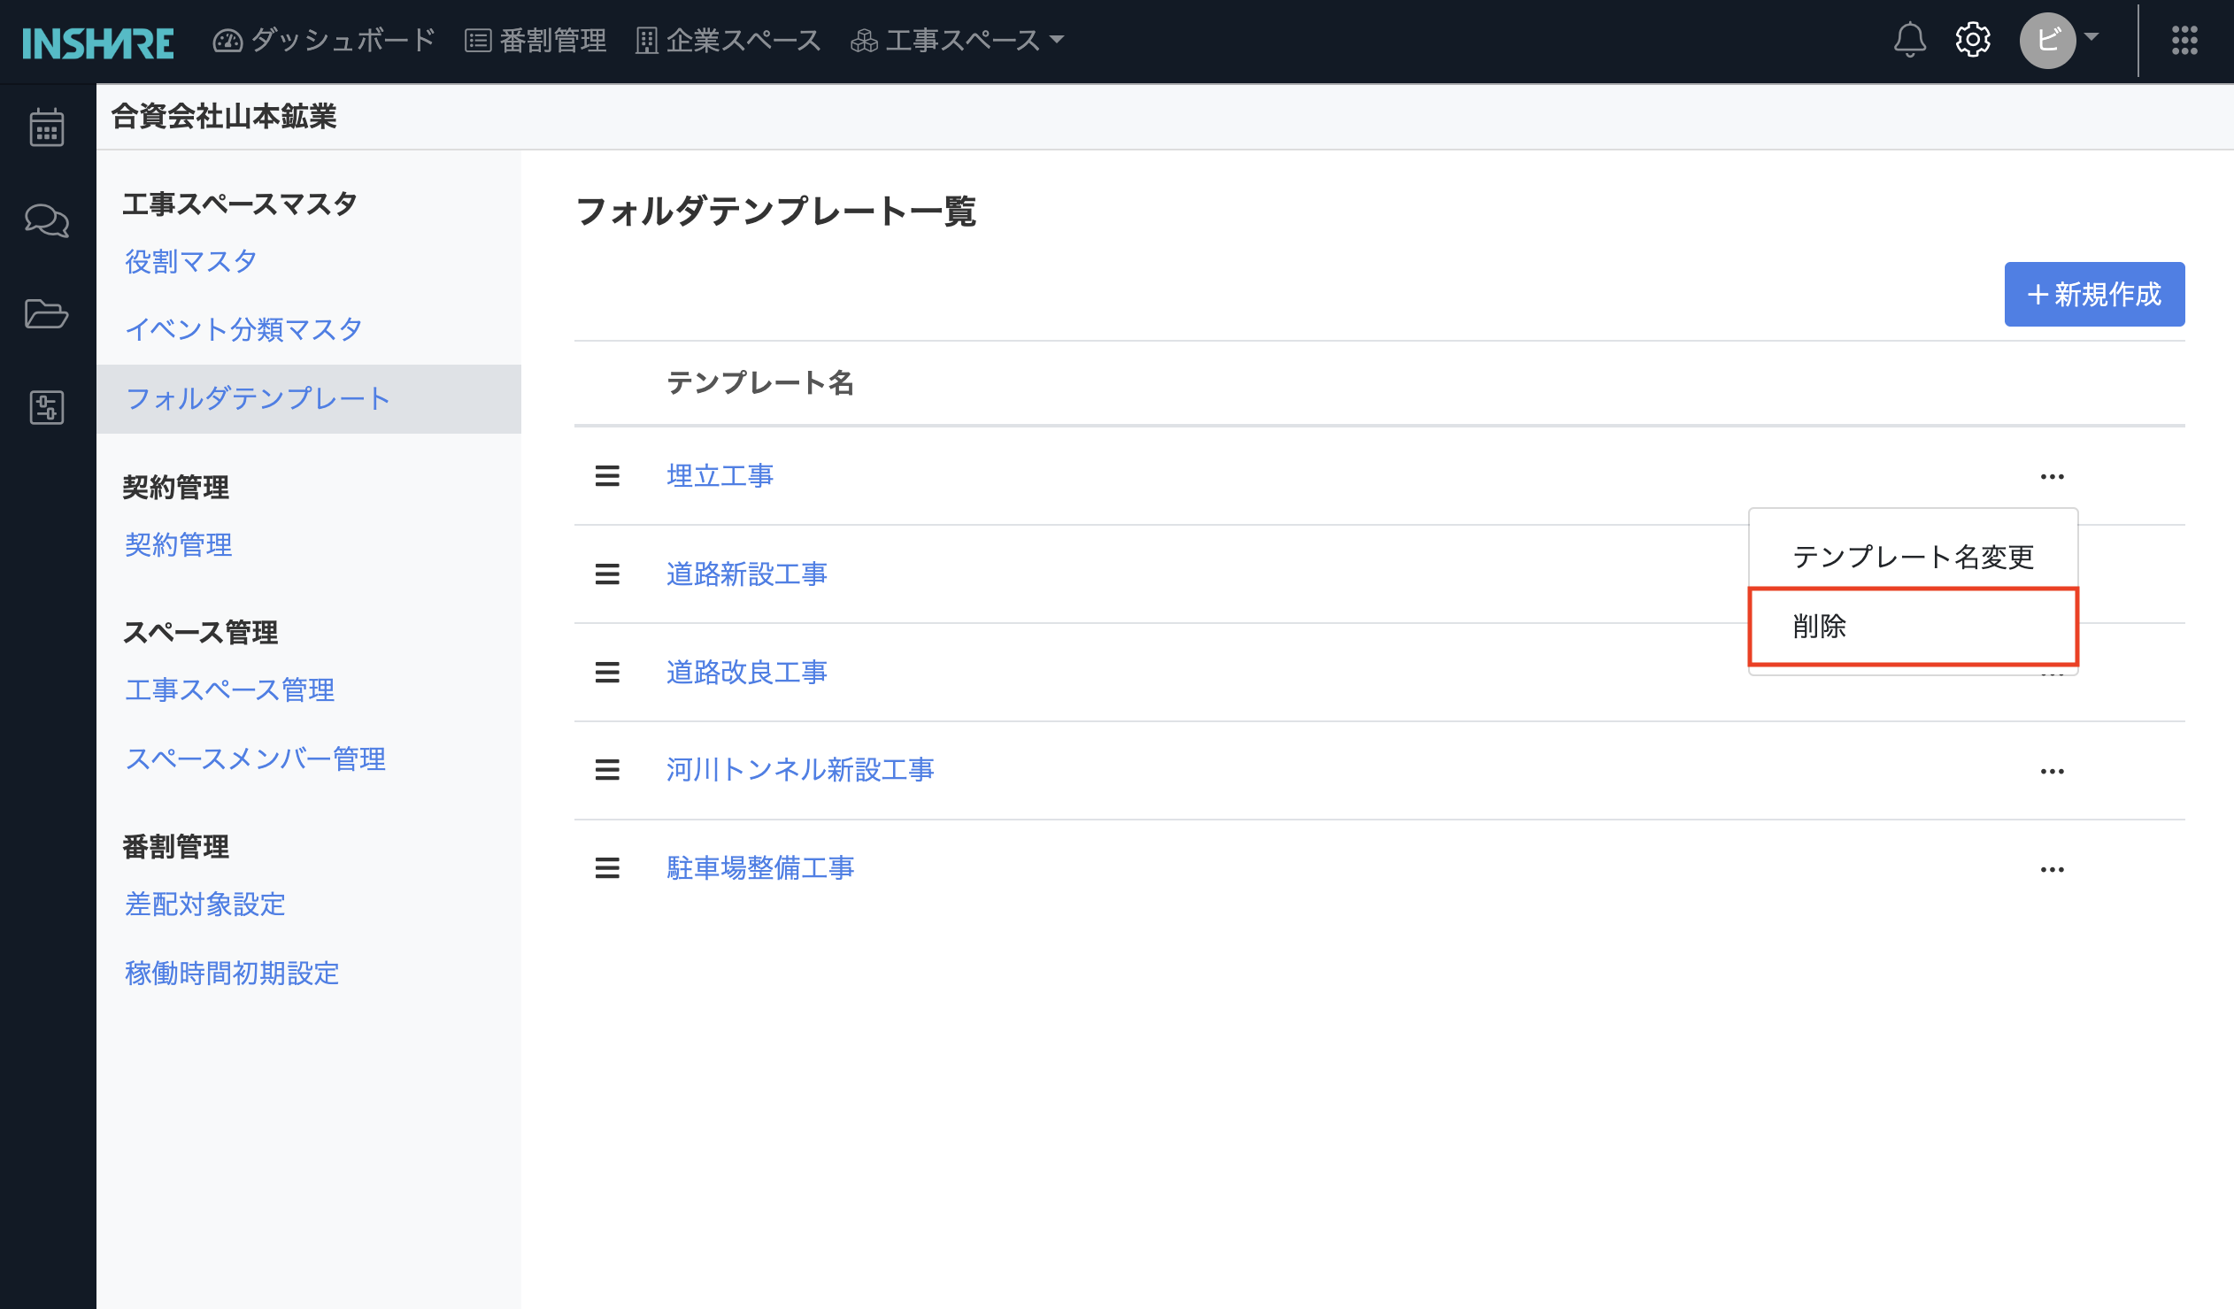
Task: Go to ダッシュボード in top navigation
Action: (x=325, y=40)
